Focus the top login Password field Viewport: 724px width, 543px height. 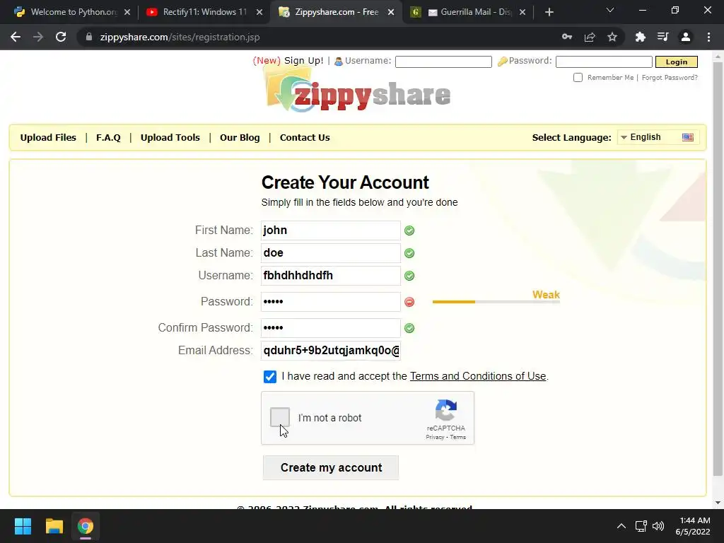click(604, 62)
